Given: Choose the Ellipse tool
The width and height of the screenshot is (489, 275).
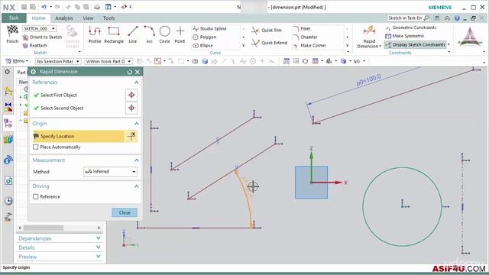Looking at the screenshot, I should [203, 46].
